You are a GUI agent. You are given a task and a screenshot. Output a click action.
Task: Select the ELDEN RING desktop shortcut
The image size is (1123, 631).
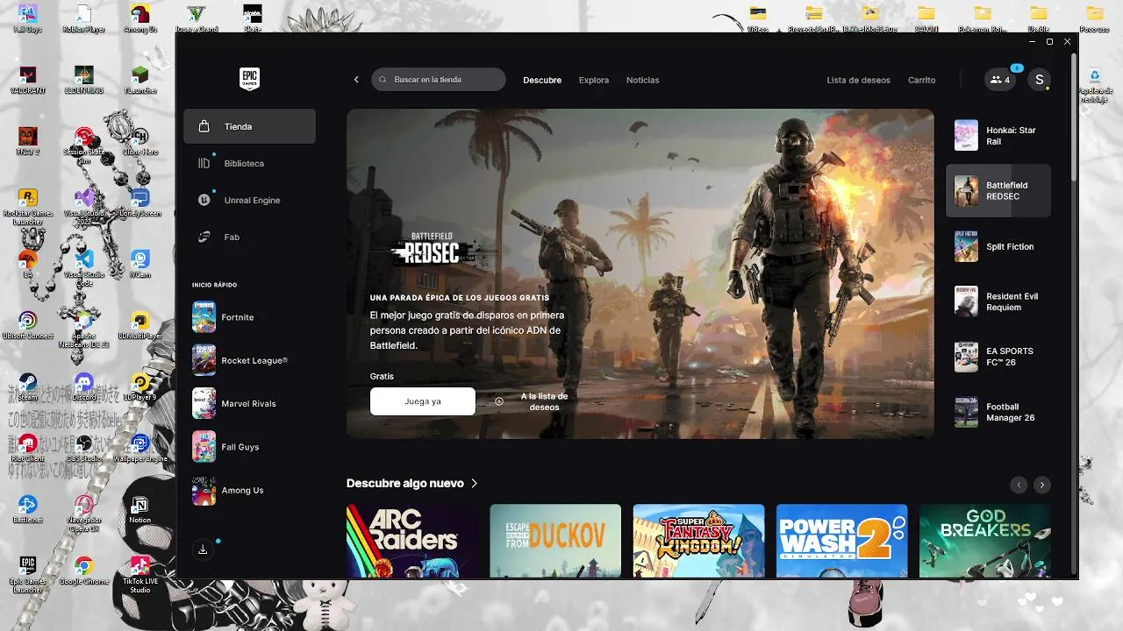83,79
